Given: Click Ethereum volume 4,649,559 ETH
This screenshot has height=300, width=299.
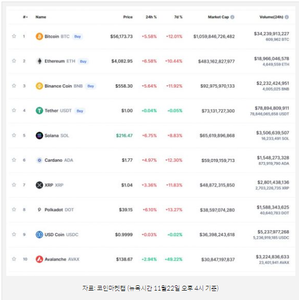Looking at the screenshot, I should (276, 65).
